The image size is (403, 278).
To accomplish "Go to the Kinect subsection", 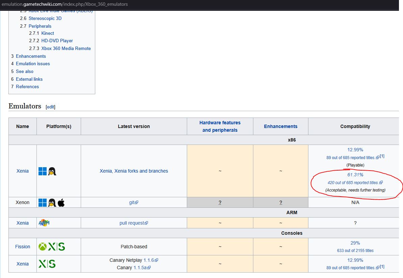I will (x=48, y=33).
